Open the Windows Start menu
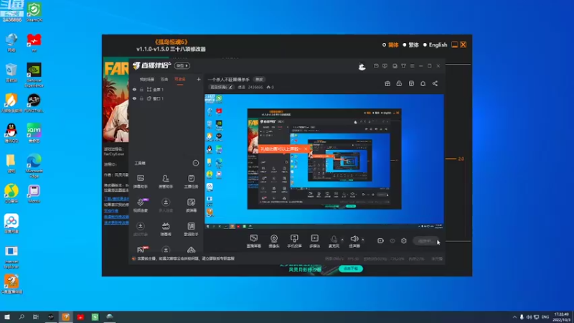Screen dimensions: 574x323 (x=7, y=317)
